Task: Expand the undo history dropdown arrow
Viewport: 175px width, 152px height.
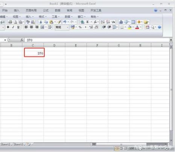Action: 68,22
